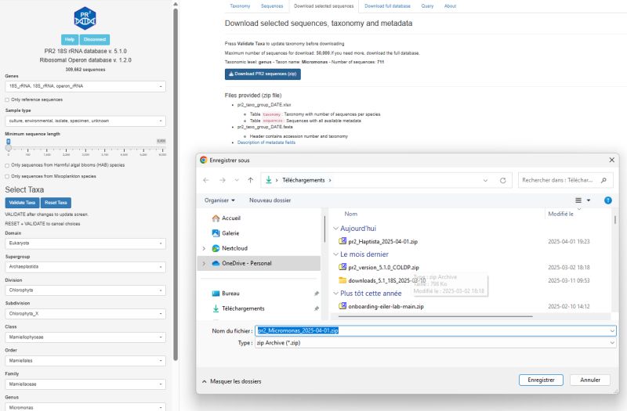The image size is (627, 411).
Task: Click the forward arrow in save dialog
Action: pyautogui.click(x=223, y=180)
